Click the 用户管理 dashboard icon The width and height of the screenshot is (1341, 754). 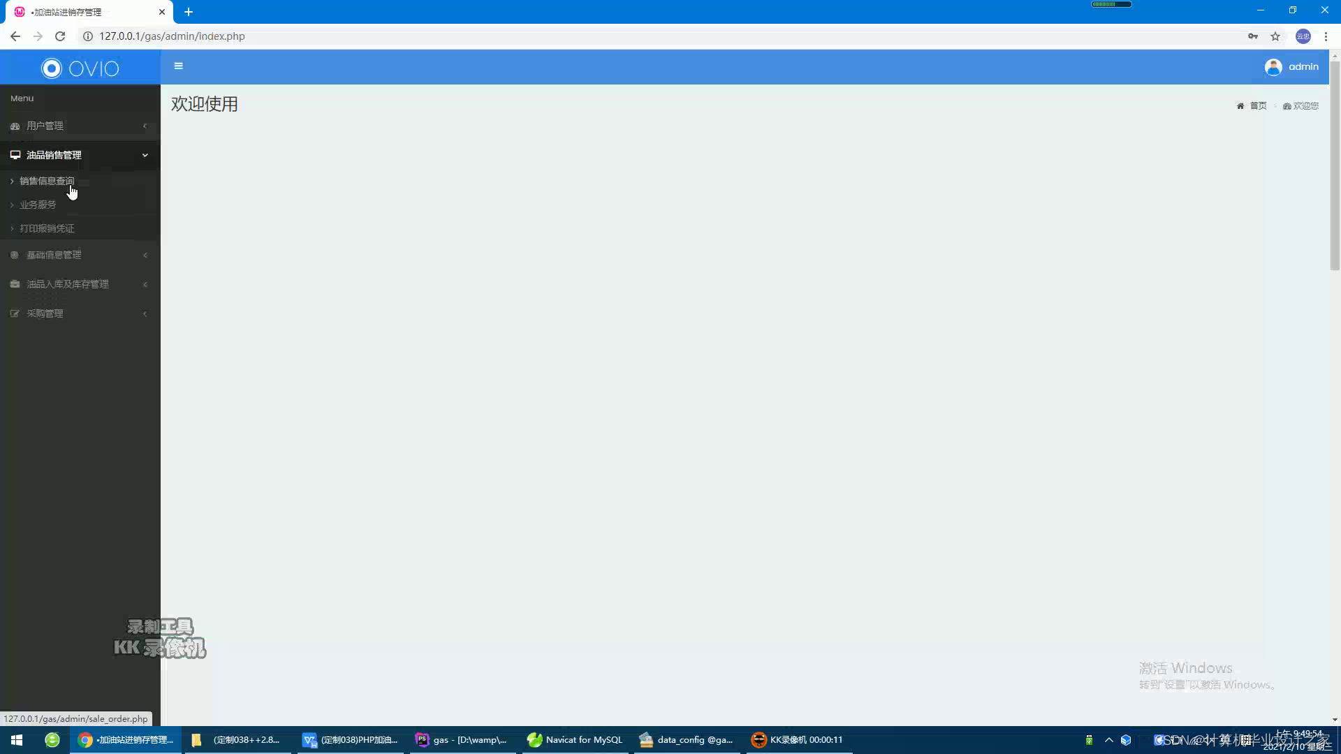(x=15, y=126)
